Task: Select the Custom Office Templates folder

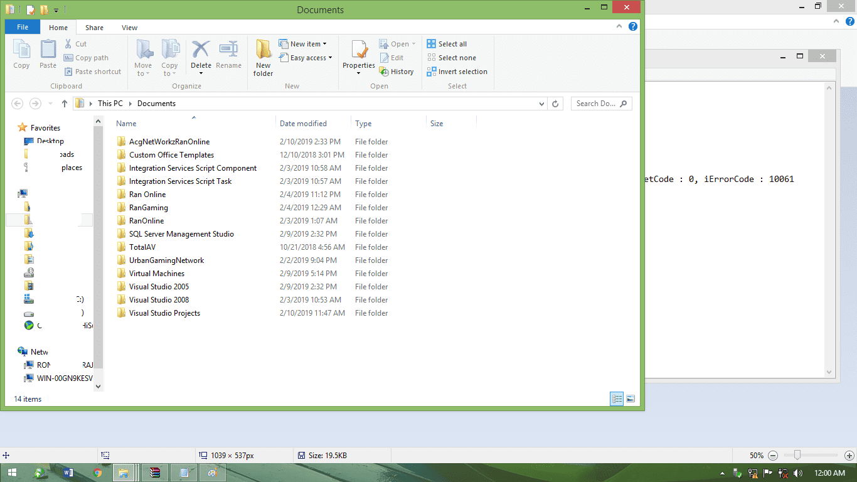Action: (x=171, y=155)
